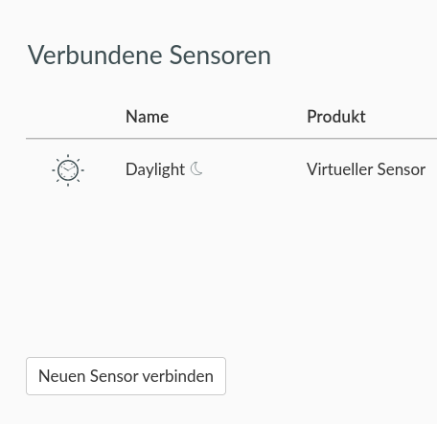The width and height of the screenshot is (437, 424).
Task: Click the word verbinden on the button
Action: pos(178,376)
